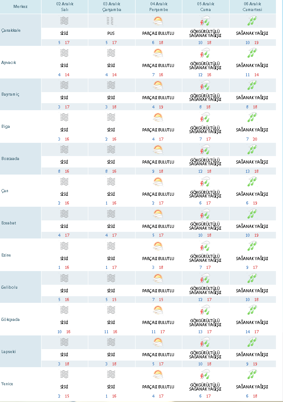
Task: Click Çanakkale fog icon for 02 Aralık
Action: coord(64,21)
